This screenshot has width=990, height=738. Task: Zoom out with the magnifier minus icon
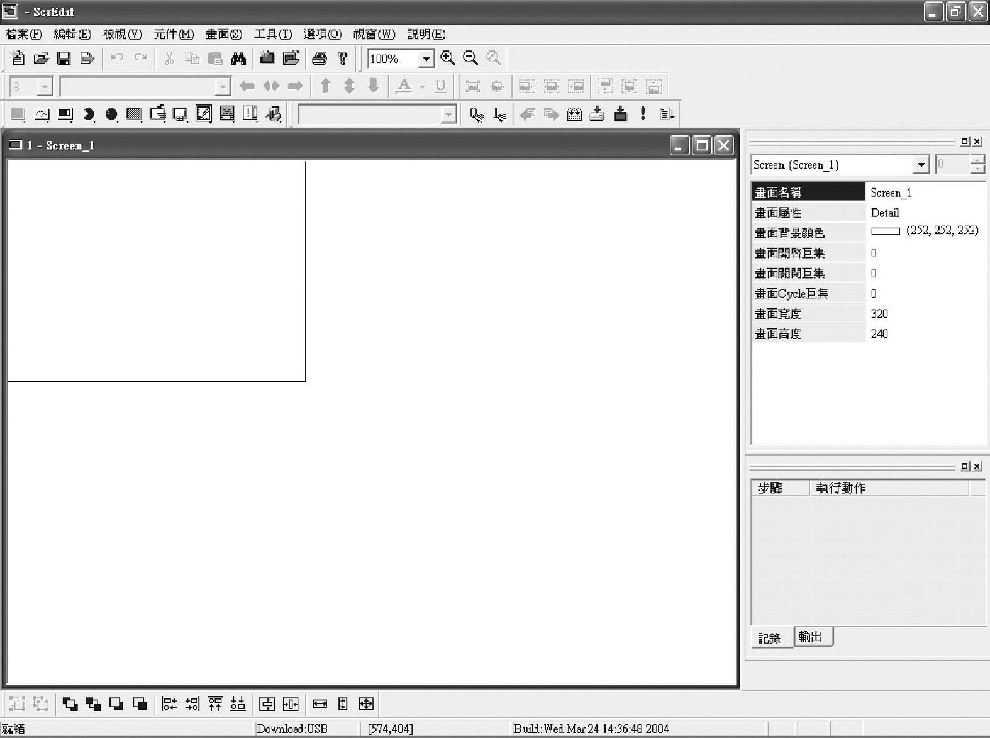pos(470,59)
